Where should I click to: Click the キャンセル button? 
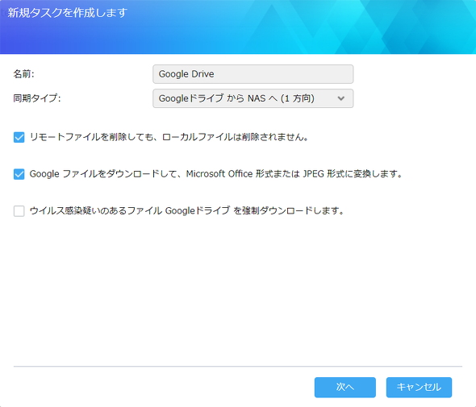click(419, 387)
